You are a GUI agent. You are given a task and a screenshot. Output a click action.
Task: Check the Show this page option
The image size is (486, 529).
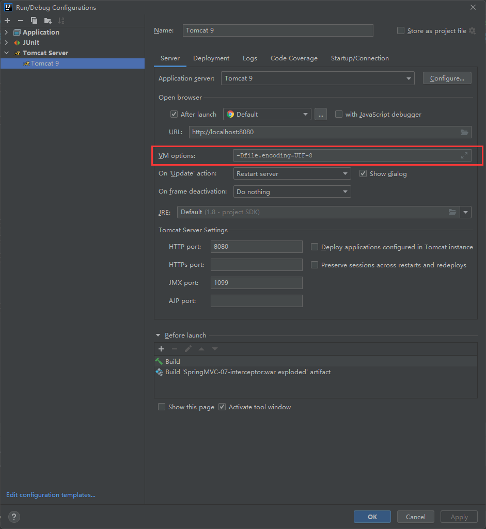point(162,407)
